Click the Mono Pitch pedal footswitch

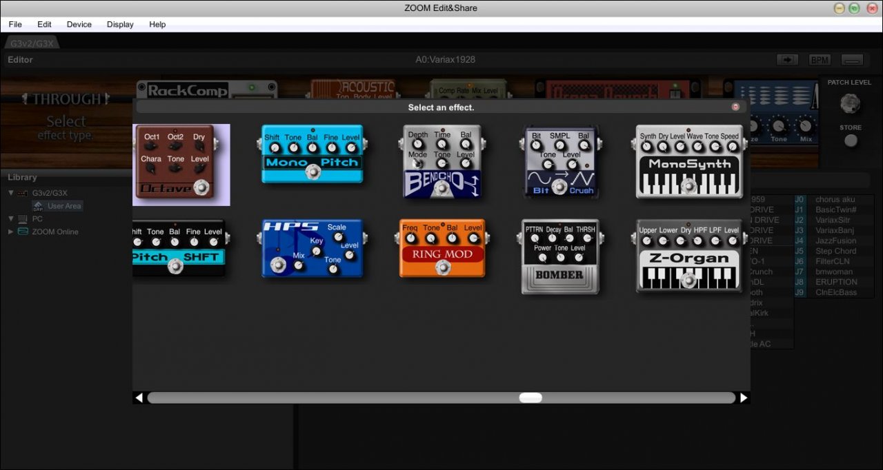pos(312,172)
